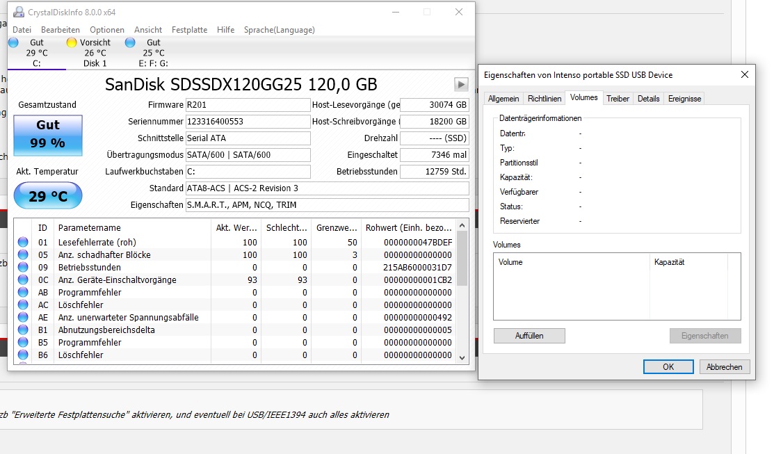
Task: Click the status circle for AB Programmfehler
Action: (23, 292)
